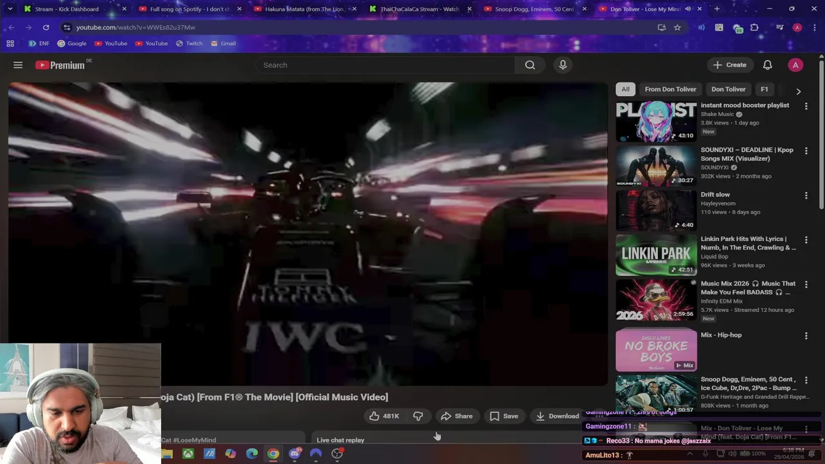Mute the Don Toliver tab speaker icon

[688, 9]
